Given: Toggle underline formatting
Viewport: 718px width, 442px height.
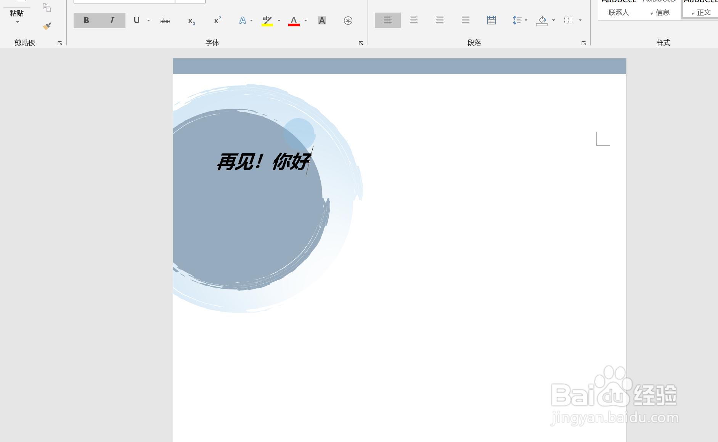Looking at the screenshot, I should point(136,20).
